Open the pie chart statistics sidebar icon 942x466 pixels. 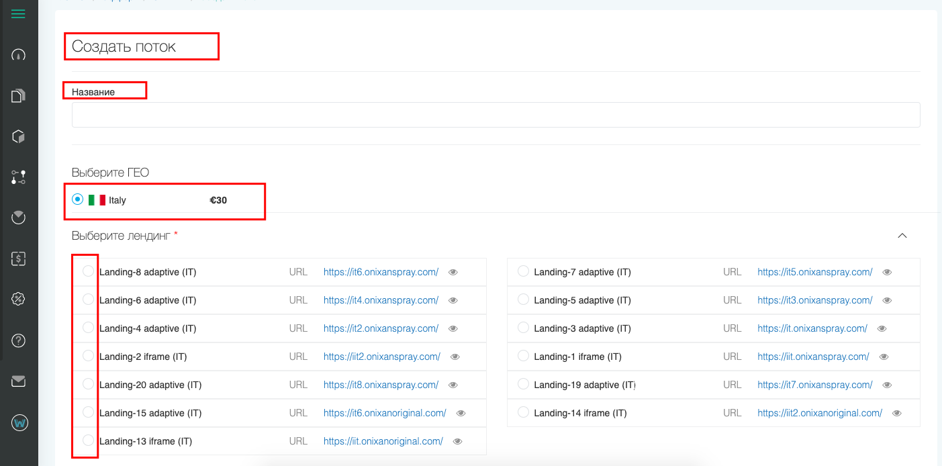[x=19, y=218]
